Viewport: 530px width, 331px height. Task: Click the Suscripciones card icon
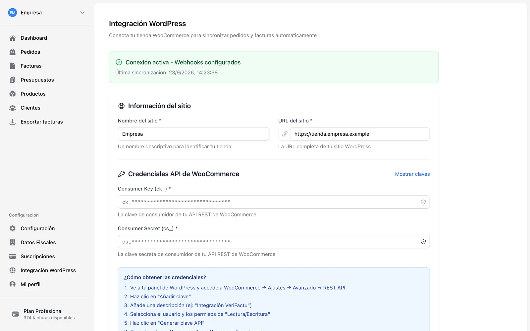click(13, 257)
